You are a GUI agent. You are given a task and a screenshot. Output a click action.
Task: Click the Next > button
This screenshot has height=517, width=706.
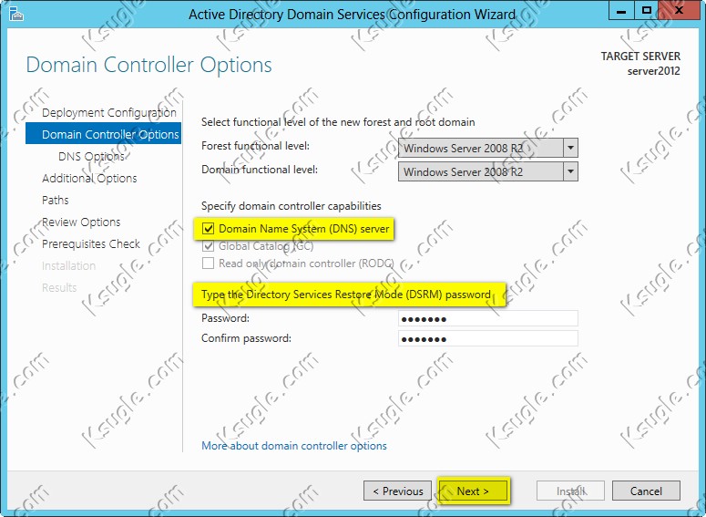473,491
